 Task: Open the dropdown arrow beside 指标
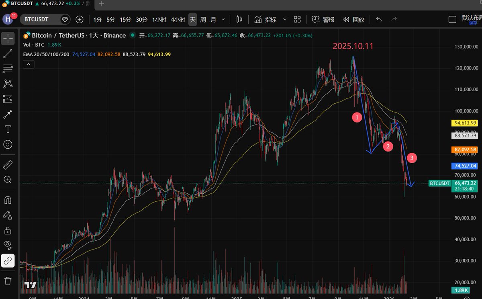point(285,19)
